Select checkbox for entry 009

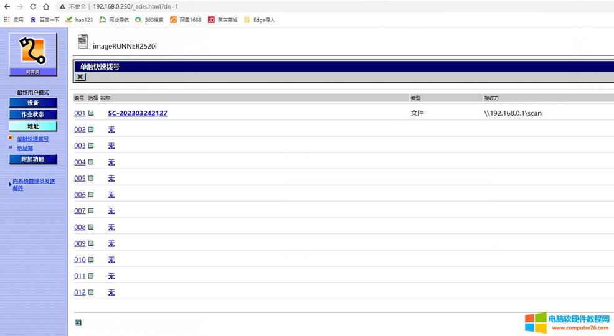tap(91, 243)
